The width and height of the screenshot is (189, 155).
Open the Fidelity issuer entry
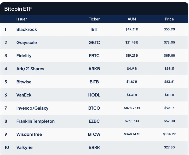pyautogui.click(x=24, y=56)
